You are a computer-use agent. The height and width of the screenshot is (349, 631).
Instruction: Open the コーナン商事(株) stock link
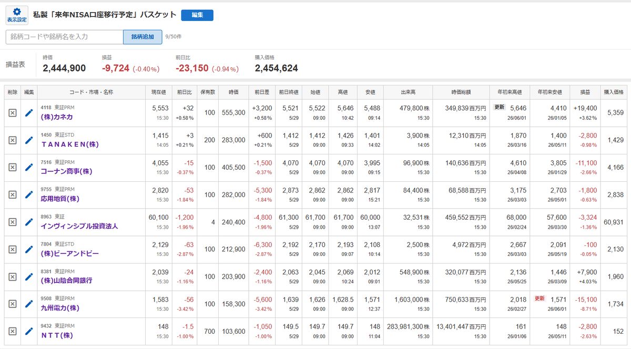click(67, 171)
